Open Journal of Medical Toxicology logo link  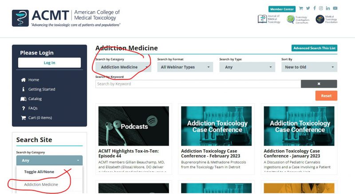[x=269, y=19]
